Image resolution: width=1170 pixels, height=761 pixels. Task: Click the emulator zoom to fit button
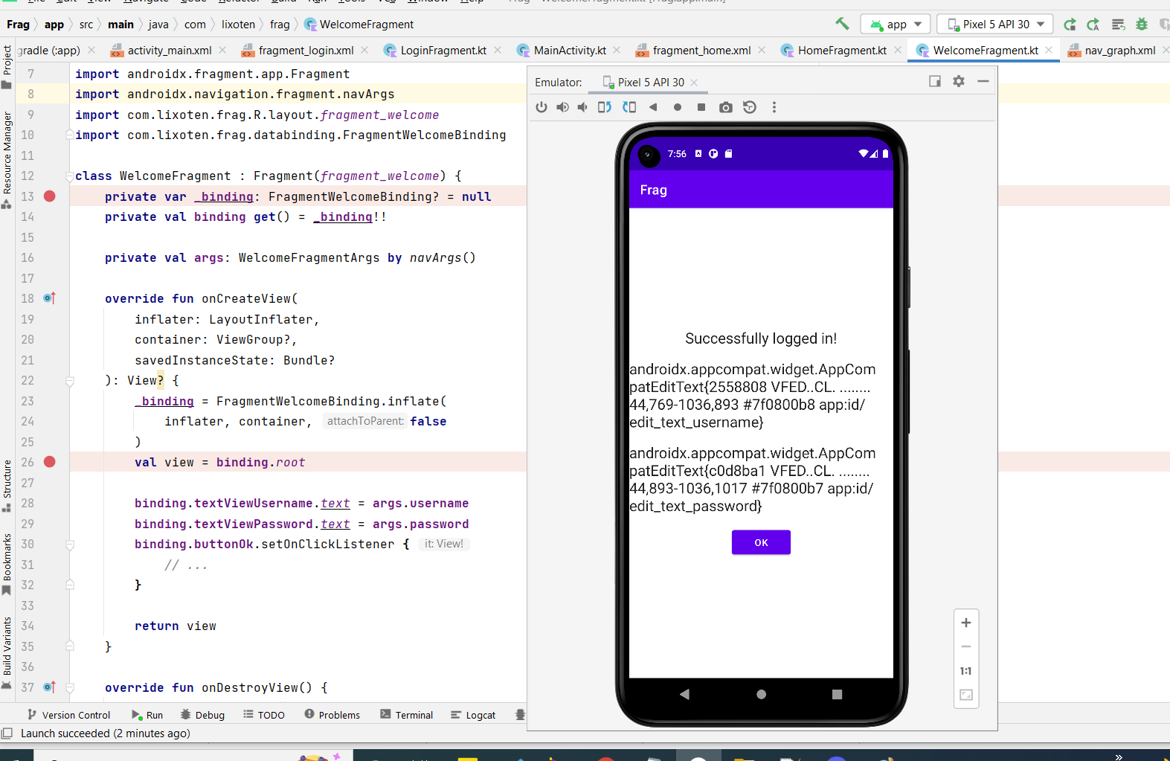click(x=966, y=695)
